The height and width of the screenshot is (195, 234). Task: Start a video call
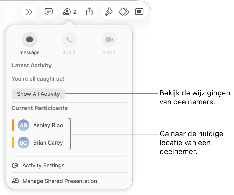(x=109, y=40)
